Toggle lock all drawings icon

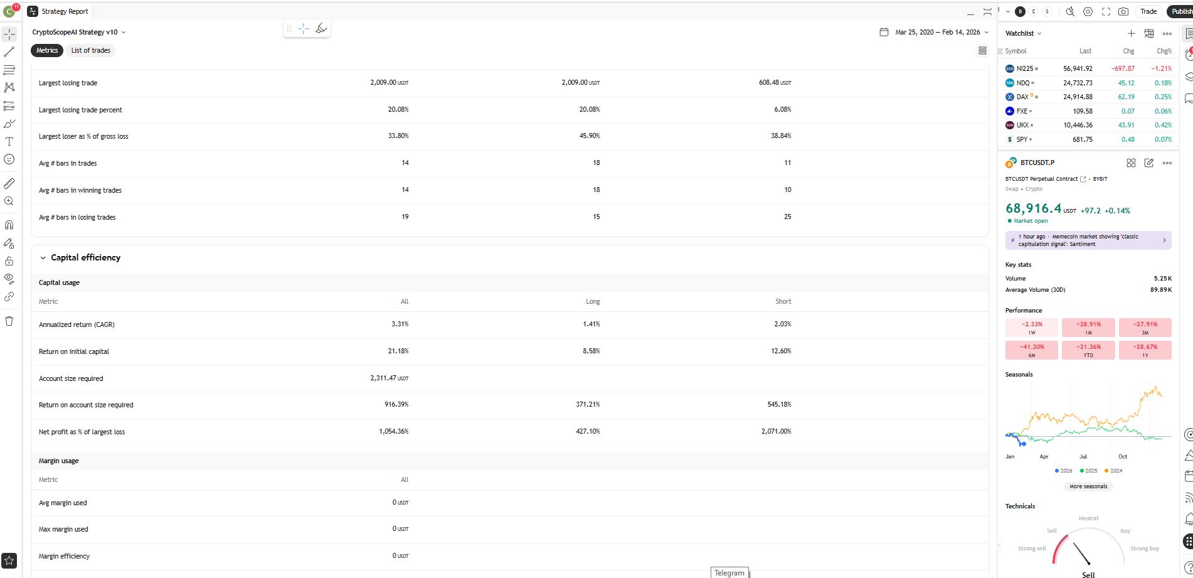[9, 261]
